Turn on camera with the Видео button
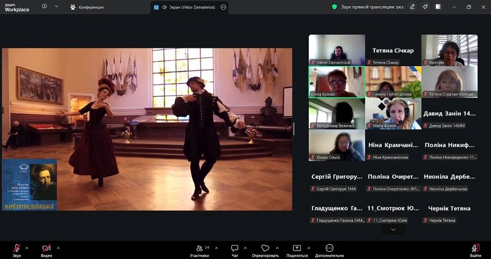Viewport: 491px width, 259px height. tap(47, 249)
